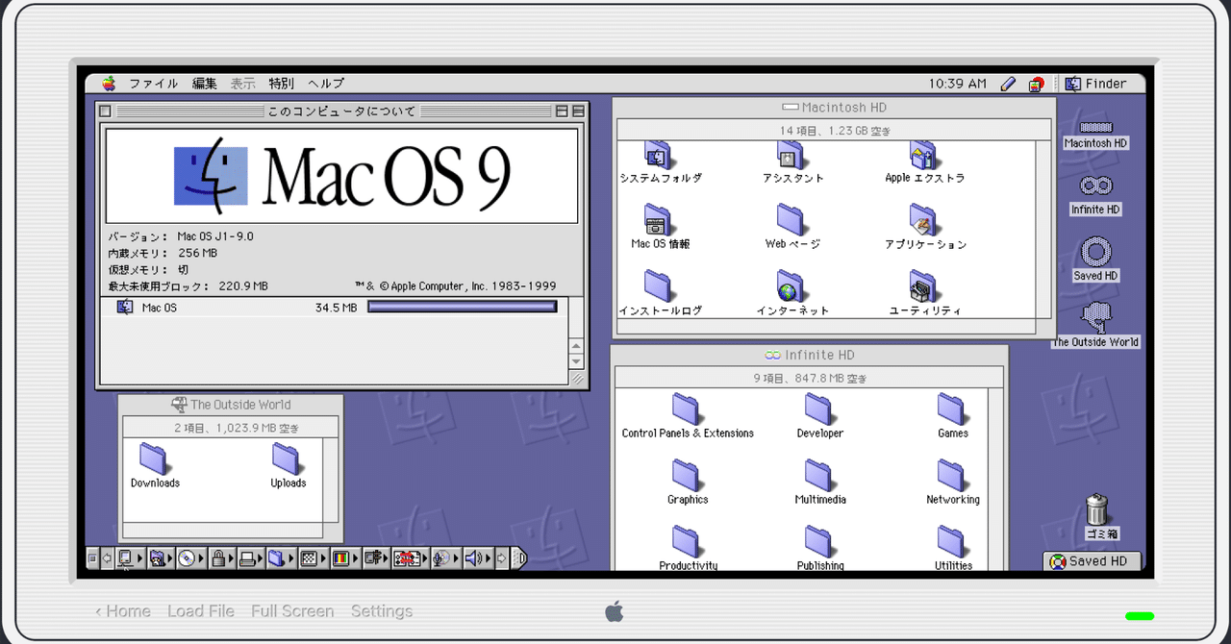This screenshot has width=1231, height=644.
Task: Open the システムフォルダ in Macintosh HD
Action: pyautogui.click(x=657, y=156)
